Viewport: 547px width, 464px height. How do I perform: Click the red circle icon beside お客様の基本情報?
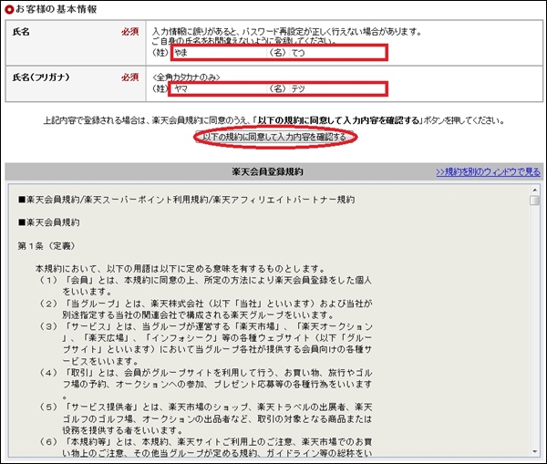(9, 9)
